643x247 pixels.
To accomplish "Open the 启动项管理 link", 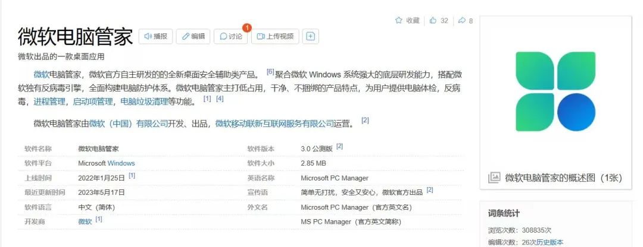I will click(x=93, y=102).
